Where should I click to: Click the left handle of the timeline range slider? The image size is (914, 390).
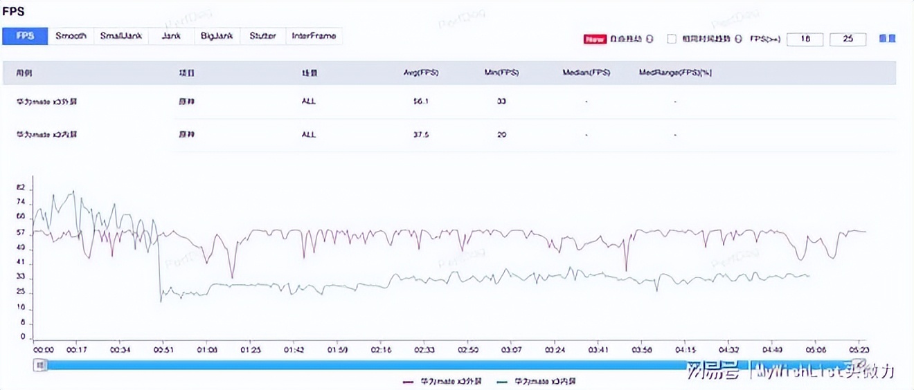(40, 364)
